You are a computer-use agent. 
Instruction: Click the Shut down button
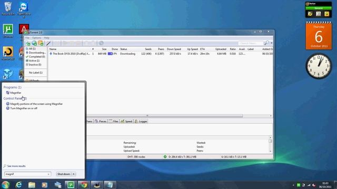(64, 174)
